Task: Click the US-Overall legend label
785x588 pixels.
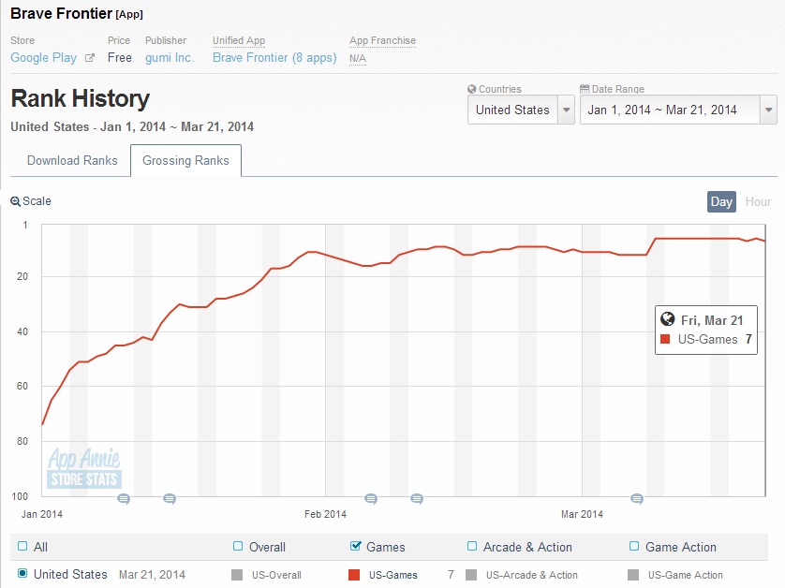Action: (x=276, y=575)
